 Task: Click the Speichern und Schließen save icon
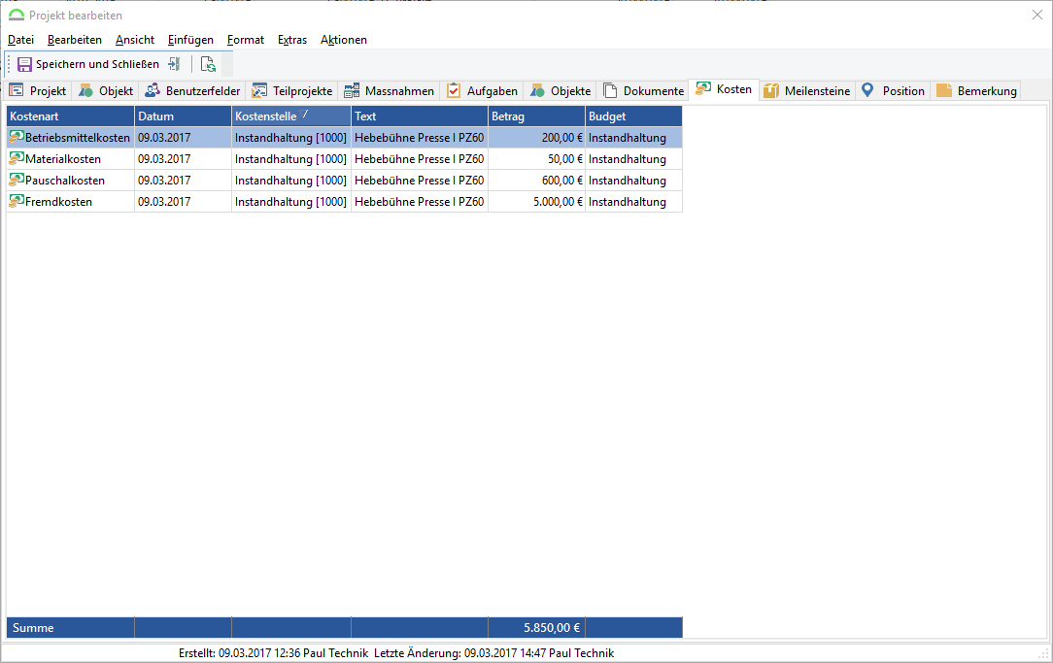pyautogui.click(x=25, y=64)
